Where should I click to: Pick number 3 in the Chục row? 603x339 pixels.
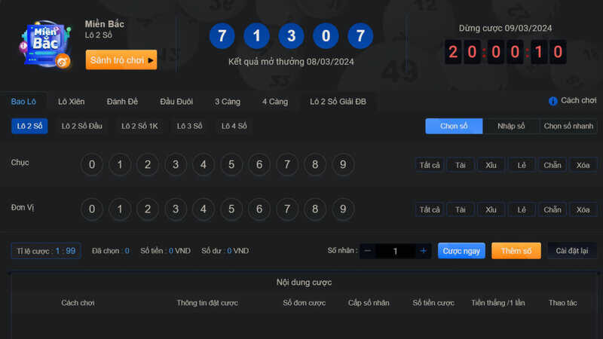point(175,164)
